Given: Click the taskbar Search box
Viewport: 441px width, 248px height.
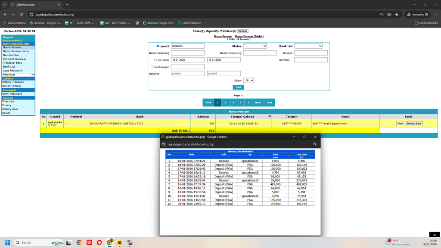Looking at the screenshot, I should pos(38,242).
